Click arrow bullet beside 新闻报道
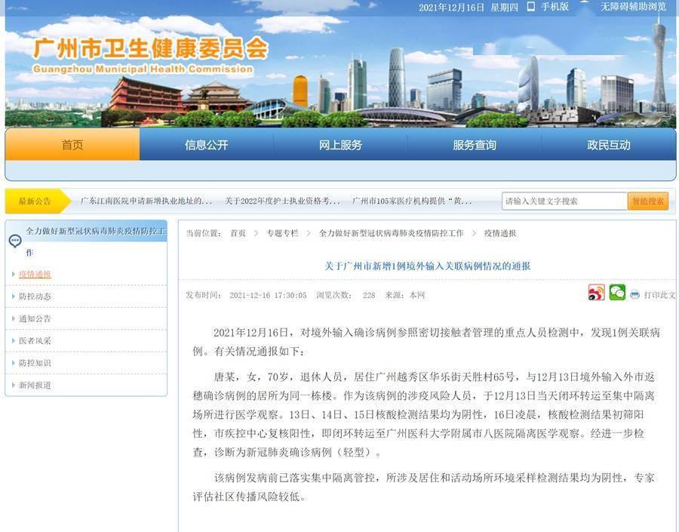The image size is (679, 532). tap(14, 385)
